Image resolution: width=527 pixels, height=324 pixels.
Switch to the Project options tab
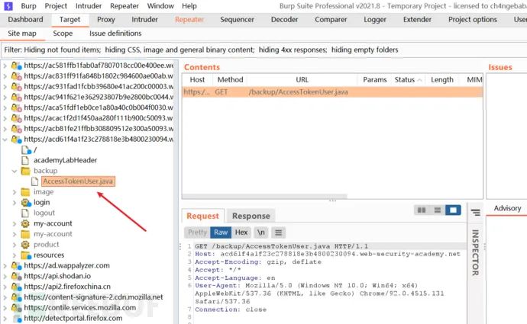pos(473,20)
